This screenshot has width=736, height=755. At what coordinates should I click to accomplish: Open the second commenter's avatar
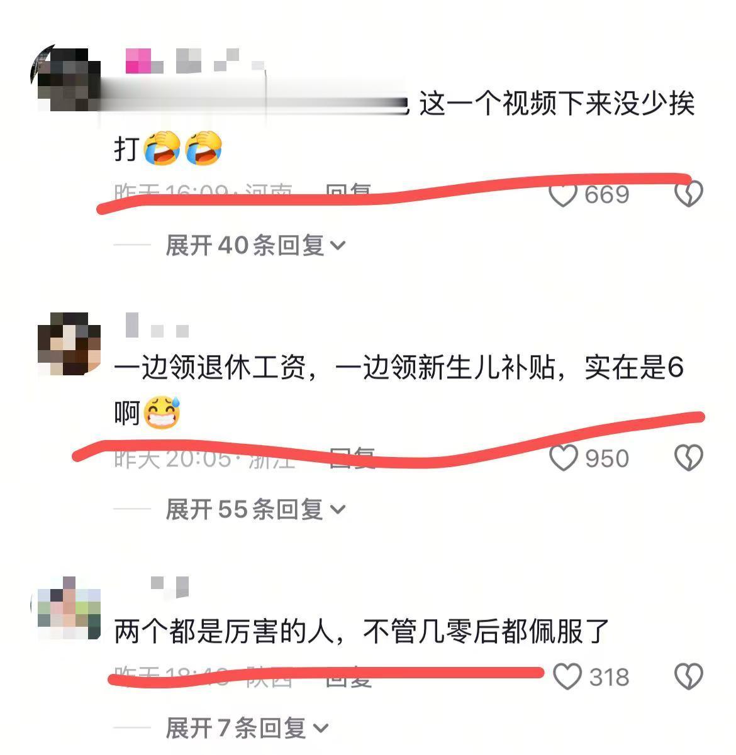coord(69,344)
